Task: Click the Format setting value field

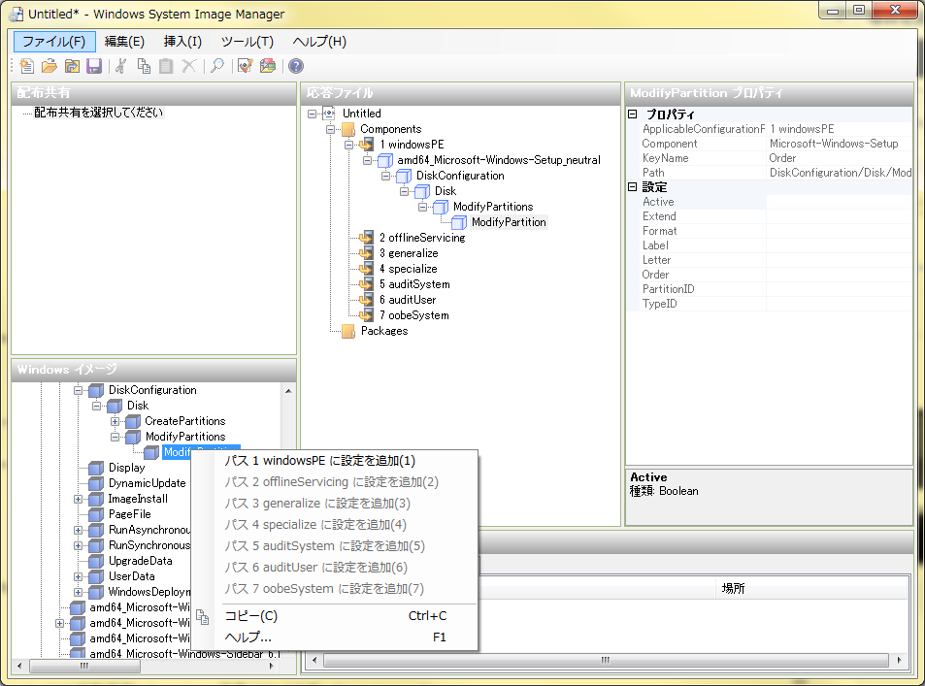Action: tap(839, 231)
